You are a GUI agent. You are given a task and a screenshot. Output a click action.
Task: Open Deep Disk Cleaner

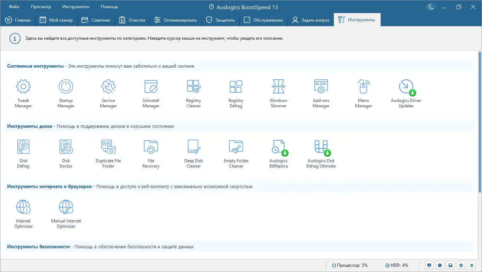tap(194, 154)
